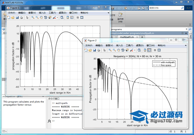Image resolution: width=194 pixels, height=135 pixels.
Task: Open 文件(F) menu in Figure 1
Action: click(x=12, y=13)
